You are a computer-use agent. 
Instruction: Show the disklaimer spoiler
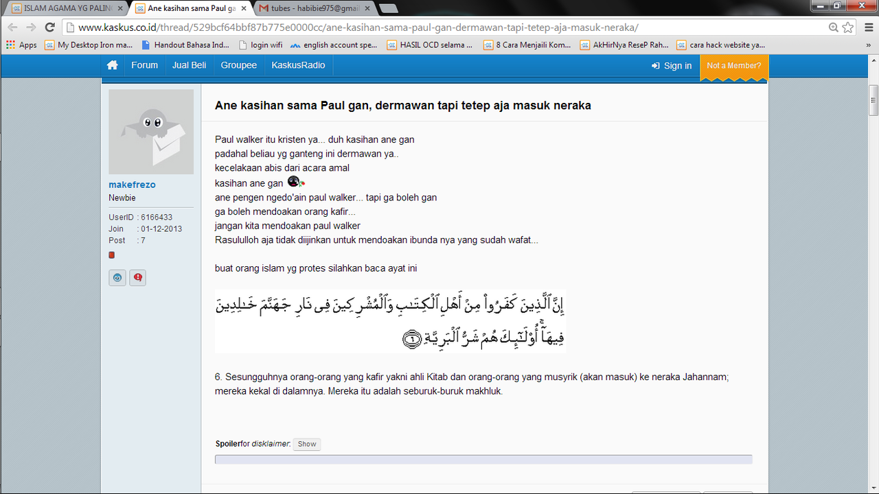[307, 444]
